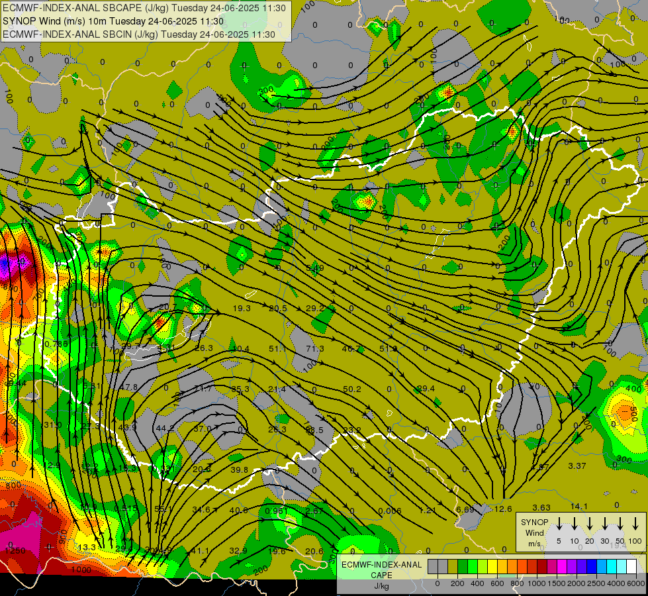This screenshot has width=648, height=596.
Task: Click the map value '46.7'
Action: (x=351, y=349)
